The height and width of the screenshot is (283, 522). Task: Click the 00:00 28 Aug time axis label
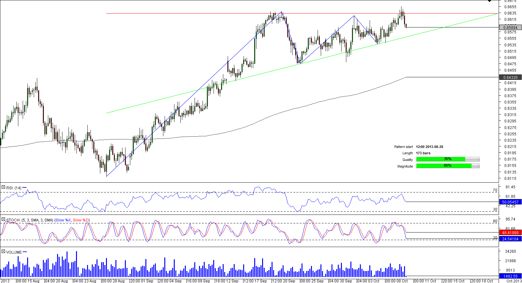(x=113, y=281)
